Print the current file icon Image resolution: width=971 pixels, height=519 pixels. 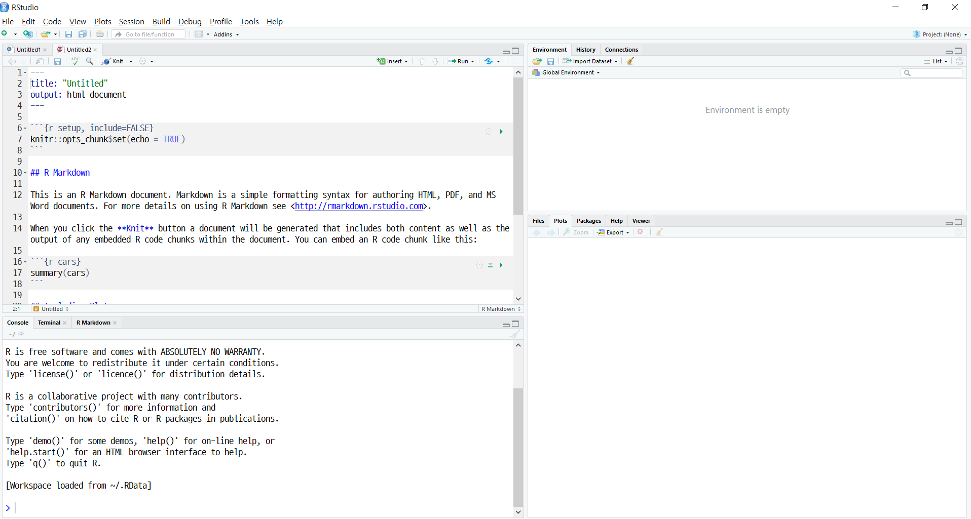pyautogui.click(x=100, y=34)
